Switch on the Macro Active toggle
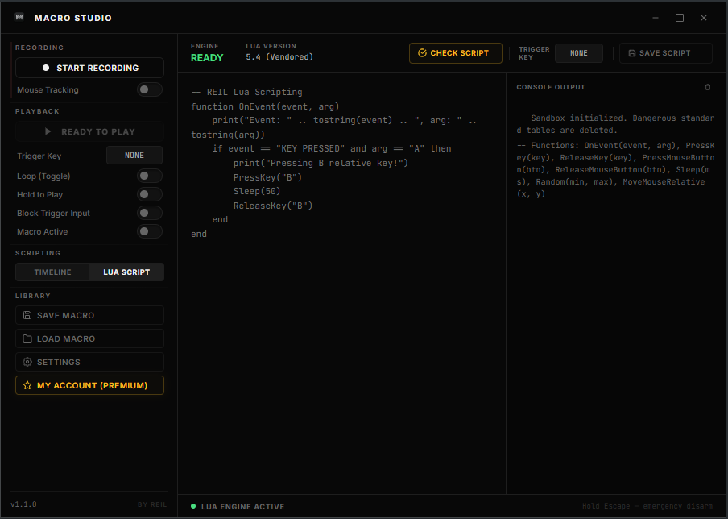This screenshot has width=728, height=519. click(x=150, y=231)
